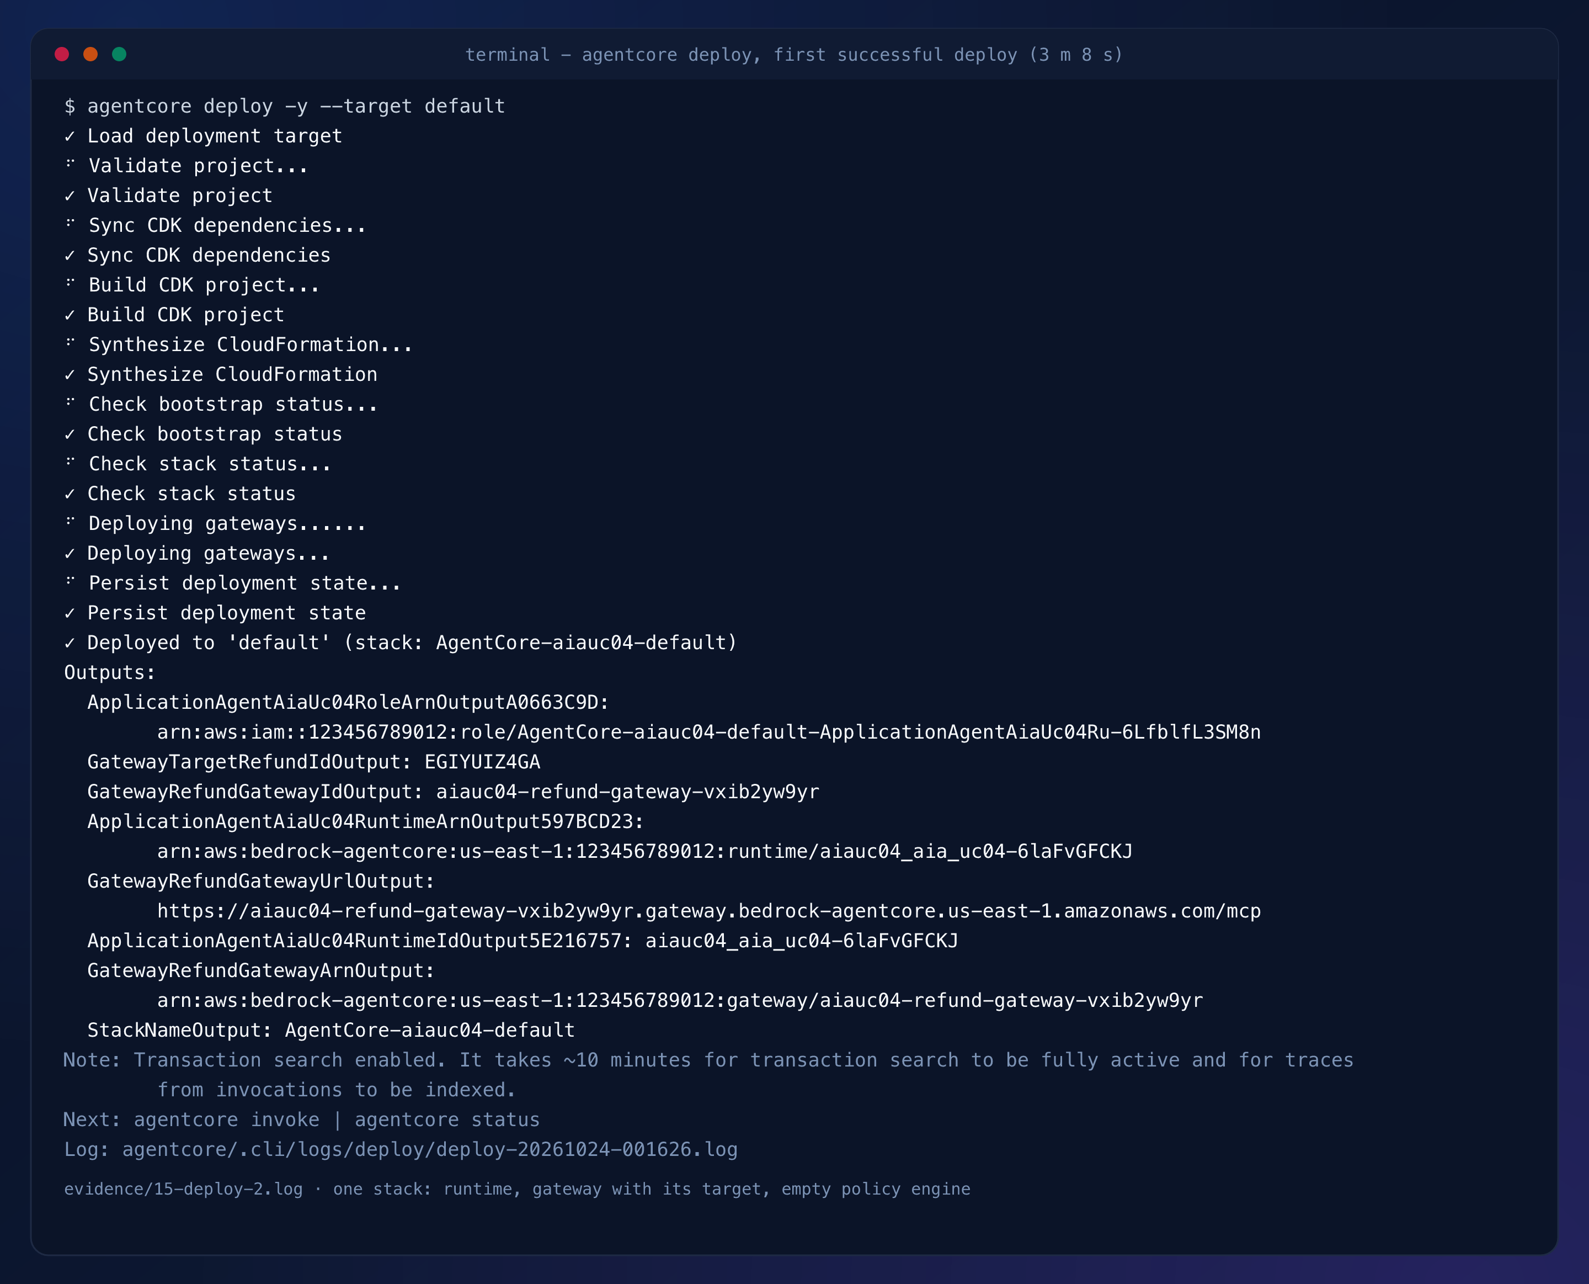Click the 'Outputs:' heading
Image resolution: width=1589 pixels, height=1284 pixels.
109,673
